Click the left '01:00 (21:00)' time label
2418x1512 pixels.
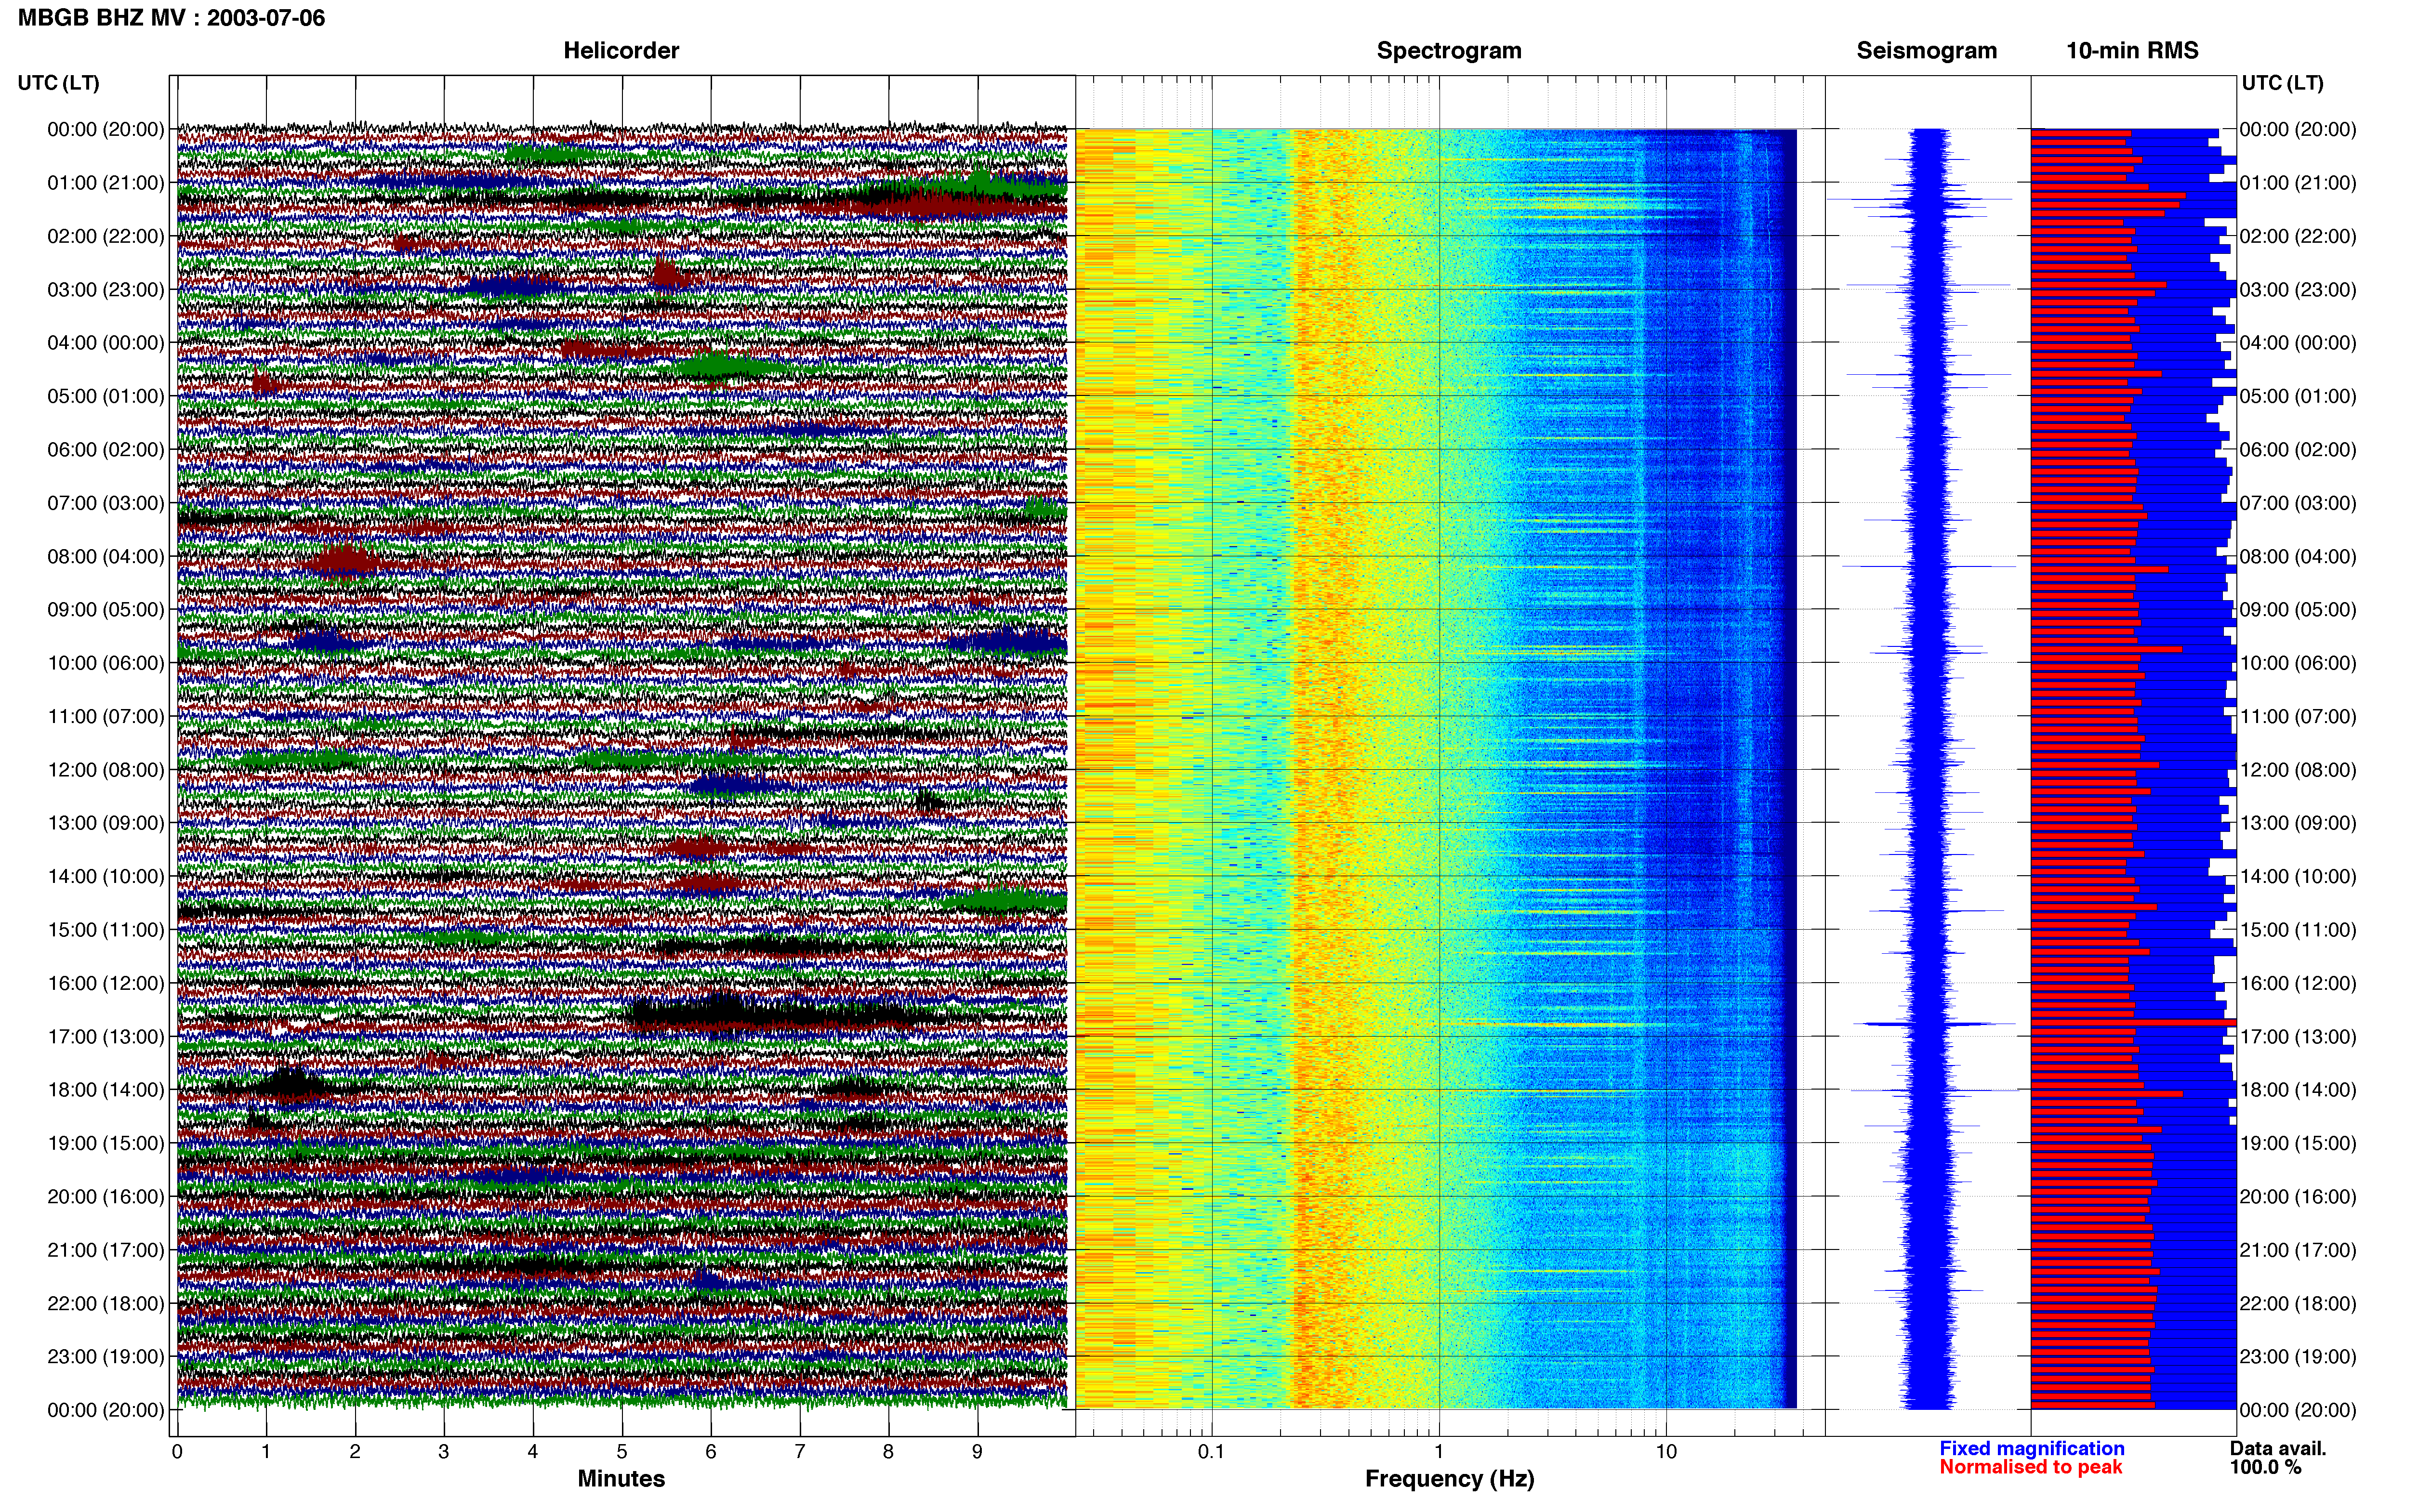pos(106,183)
